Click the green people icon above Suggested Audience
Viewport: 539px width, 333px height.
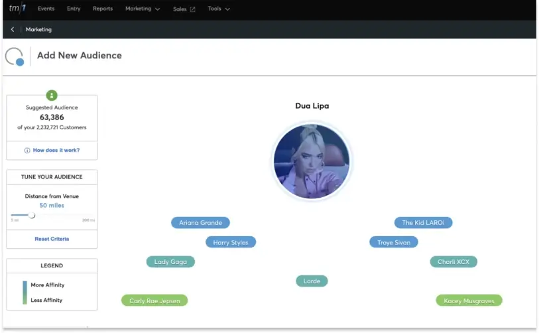pyautogui.click(x=52, y=96)
